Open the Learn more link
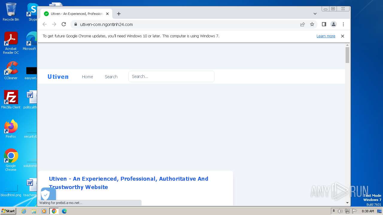This screenshot has height=215, width=383. (326, 36)
